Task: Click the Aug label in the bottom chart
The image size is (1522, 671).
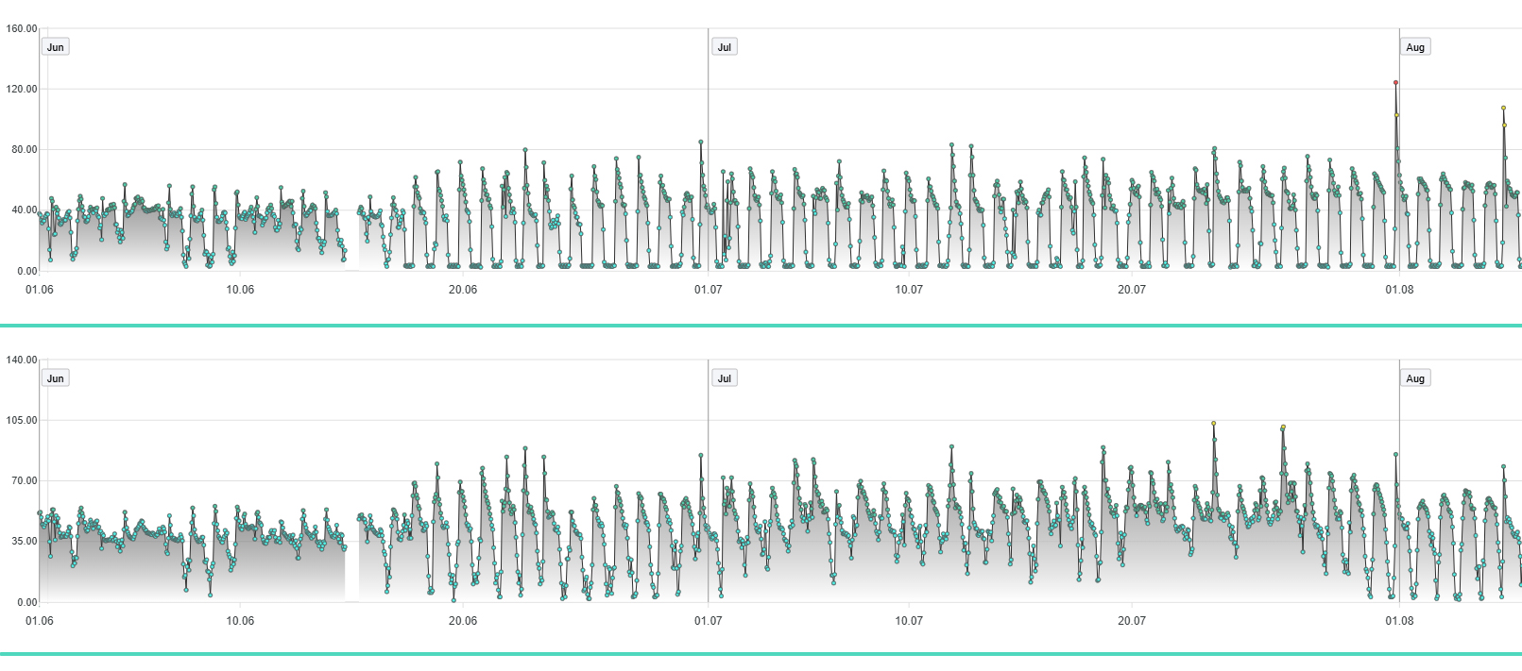Action: click(1415, 378)
